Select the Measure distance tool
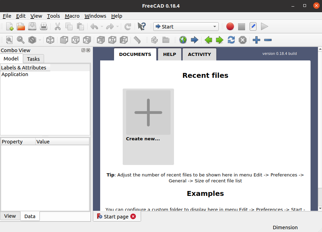The width and height of the screenshot is (322, 232). pyautogui.click(x=137, y=40)
